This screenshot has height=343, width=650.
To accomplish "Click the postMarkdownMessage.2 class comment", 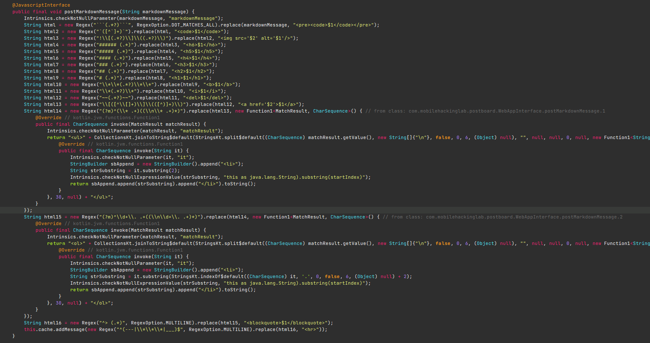I will click(x=502, y=217).
